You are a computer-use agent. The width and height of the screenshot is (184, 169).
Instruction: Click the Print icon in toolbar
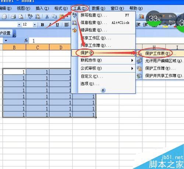[13, 16]
